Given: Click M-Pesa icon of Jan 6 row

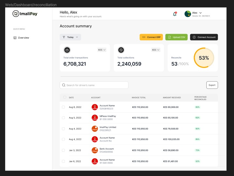Looking at the screenshot, I should [x=95, y=161].
